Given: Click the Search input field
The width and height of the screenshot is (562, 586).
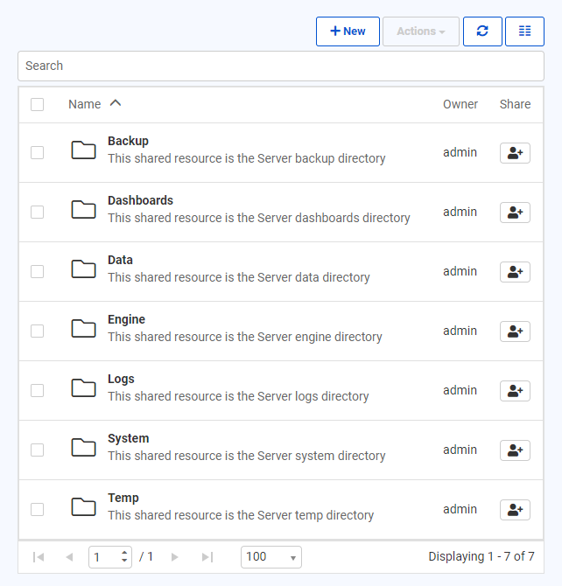Looking at the screenshot, I should click(x=280, y=66).
